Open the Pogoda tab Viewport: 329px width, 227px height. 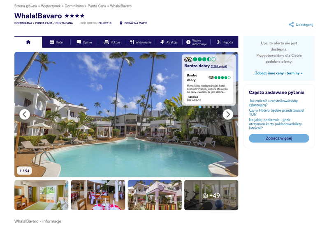click(225, 42)
